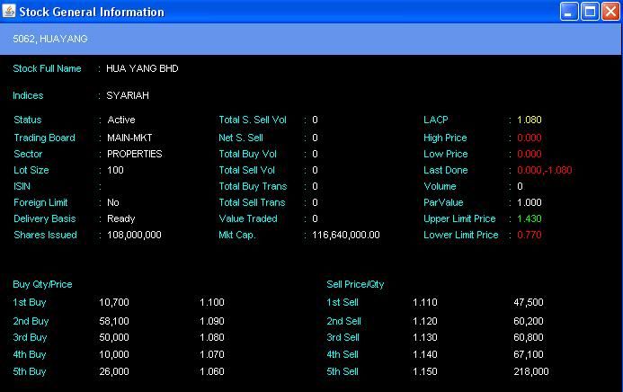
Task: Minimize the Stock General Information window
Action: [x=569, y=12]
